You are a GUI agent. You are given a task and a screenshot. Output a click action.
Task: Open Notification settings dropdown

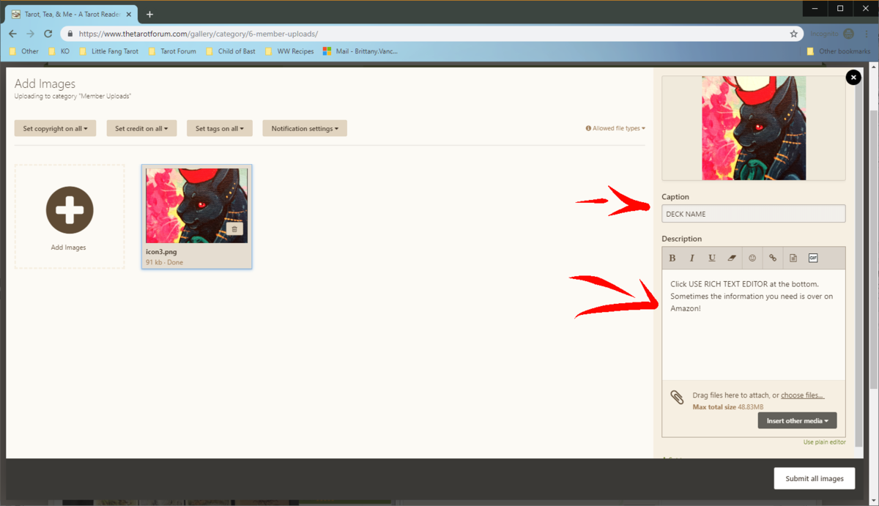305,129
